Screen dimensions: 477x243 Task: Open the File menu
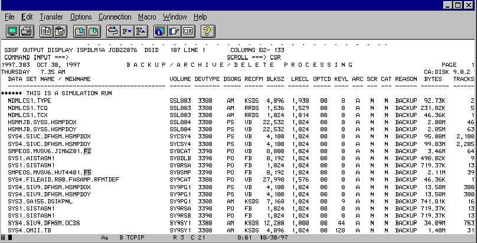tap(9, 17)
